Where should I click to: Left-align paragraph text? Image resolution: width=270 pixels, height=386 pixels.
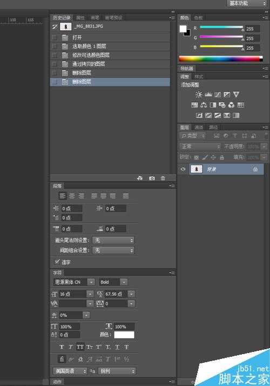(63, 196)
